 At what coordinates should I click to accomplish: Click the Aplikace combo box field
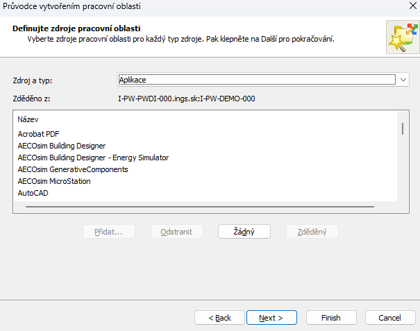256,80
